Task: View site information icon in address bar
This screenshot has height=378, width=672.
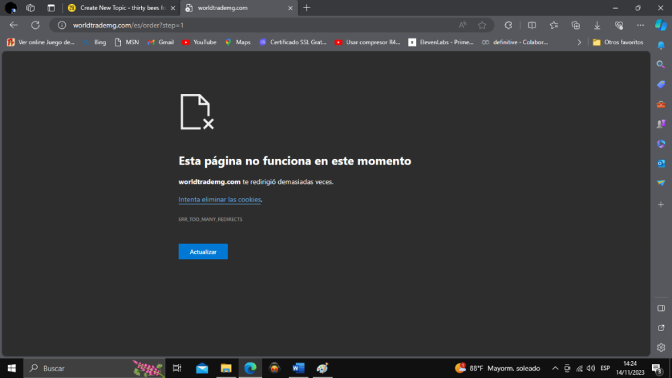Action: (x=62, y=26)
